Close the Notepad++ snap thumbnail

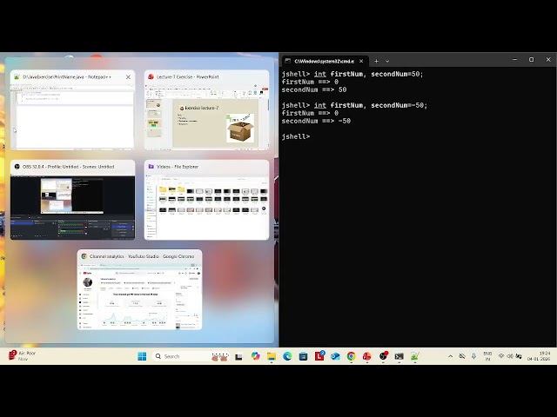coord(128,77)
